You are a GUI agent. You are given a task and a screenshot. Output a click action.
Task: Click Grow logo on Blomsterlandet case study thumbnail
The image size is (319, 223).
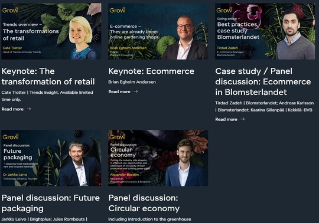pyautogui.click(x=224, y=10)
